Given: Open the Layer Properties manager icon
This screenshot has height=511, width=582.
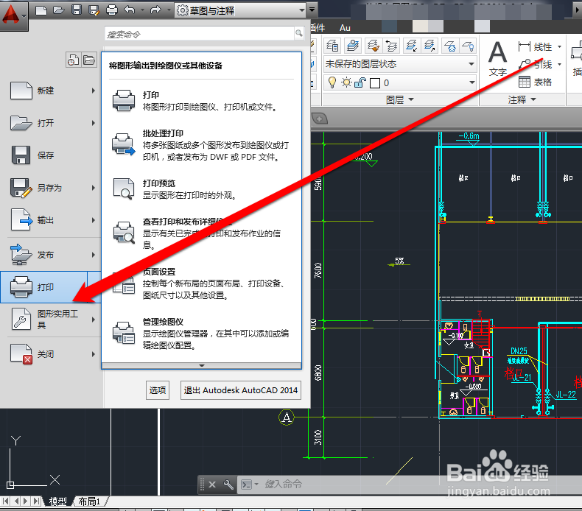Looking at the screenshot, I should (x=332, y=46).
